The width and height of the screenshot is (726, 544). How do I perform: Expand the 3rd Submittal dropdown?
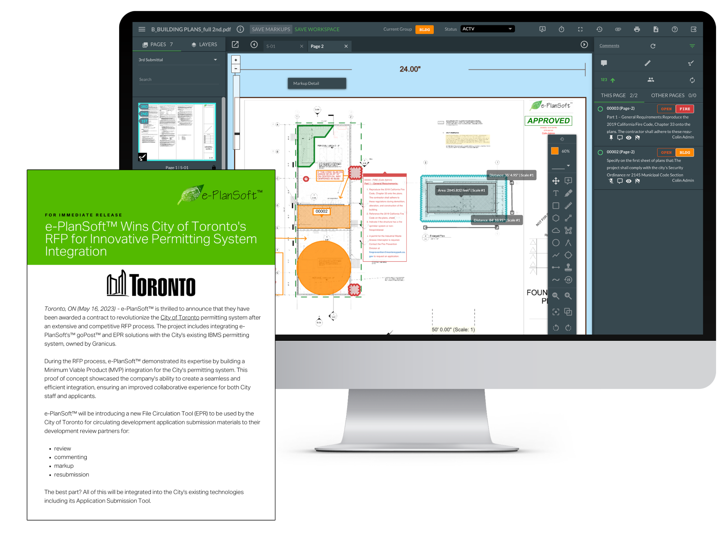[x=215, y=60]
